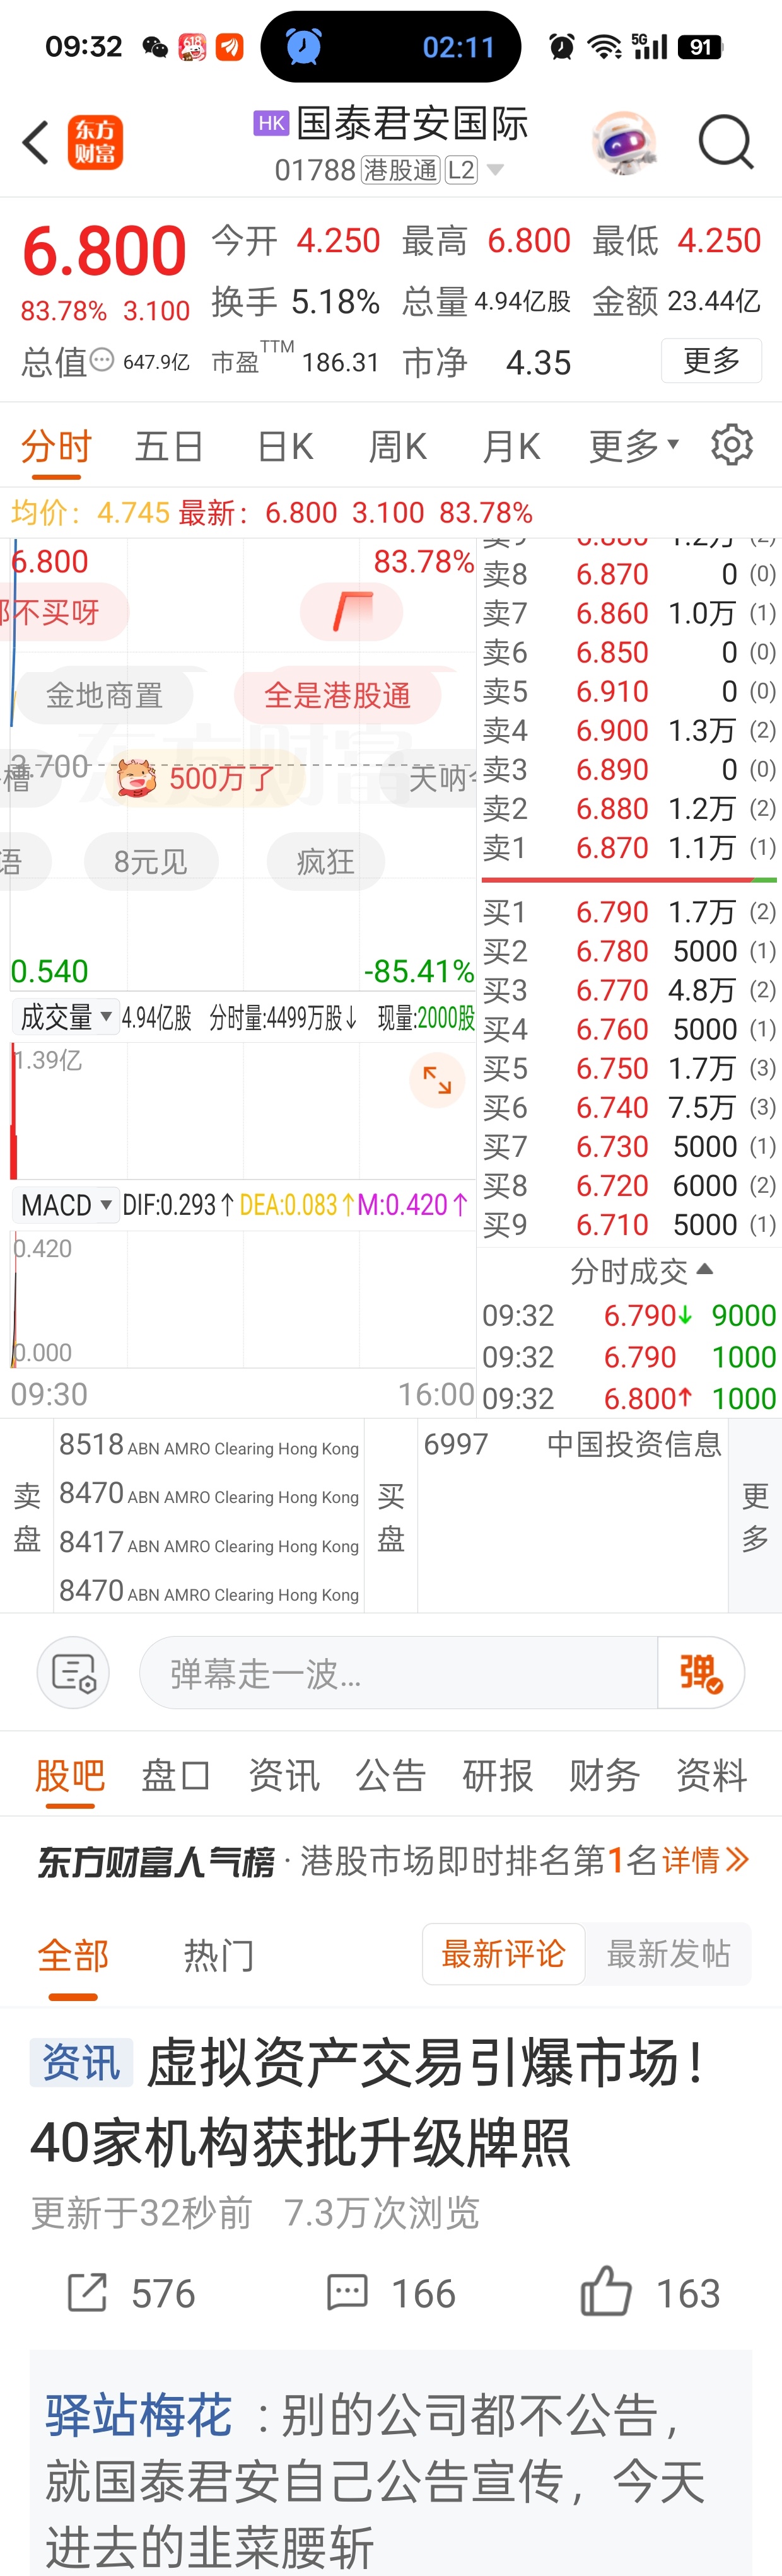Screen dimensions: 782x2576
Task: Open the 盘口 section tab
Action: [176, 1775]
